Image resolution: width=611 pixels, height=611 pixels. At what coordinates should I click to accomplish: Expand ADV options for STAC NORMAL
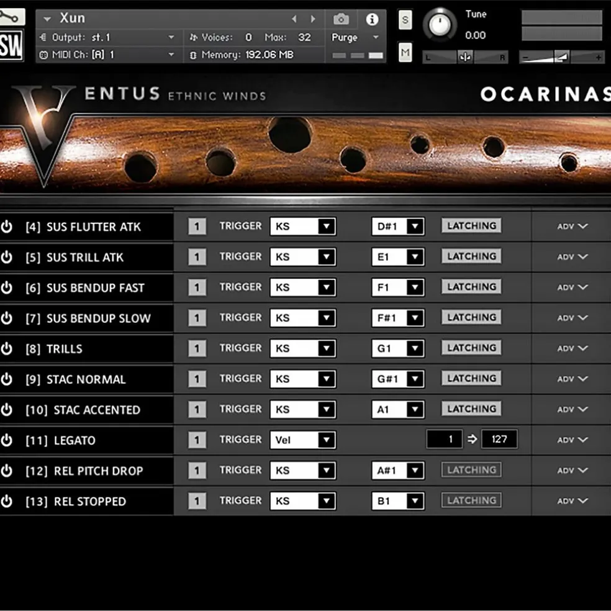click(572, 379)
